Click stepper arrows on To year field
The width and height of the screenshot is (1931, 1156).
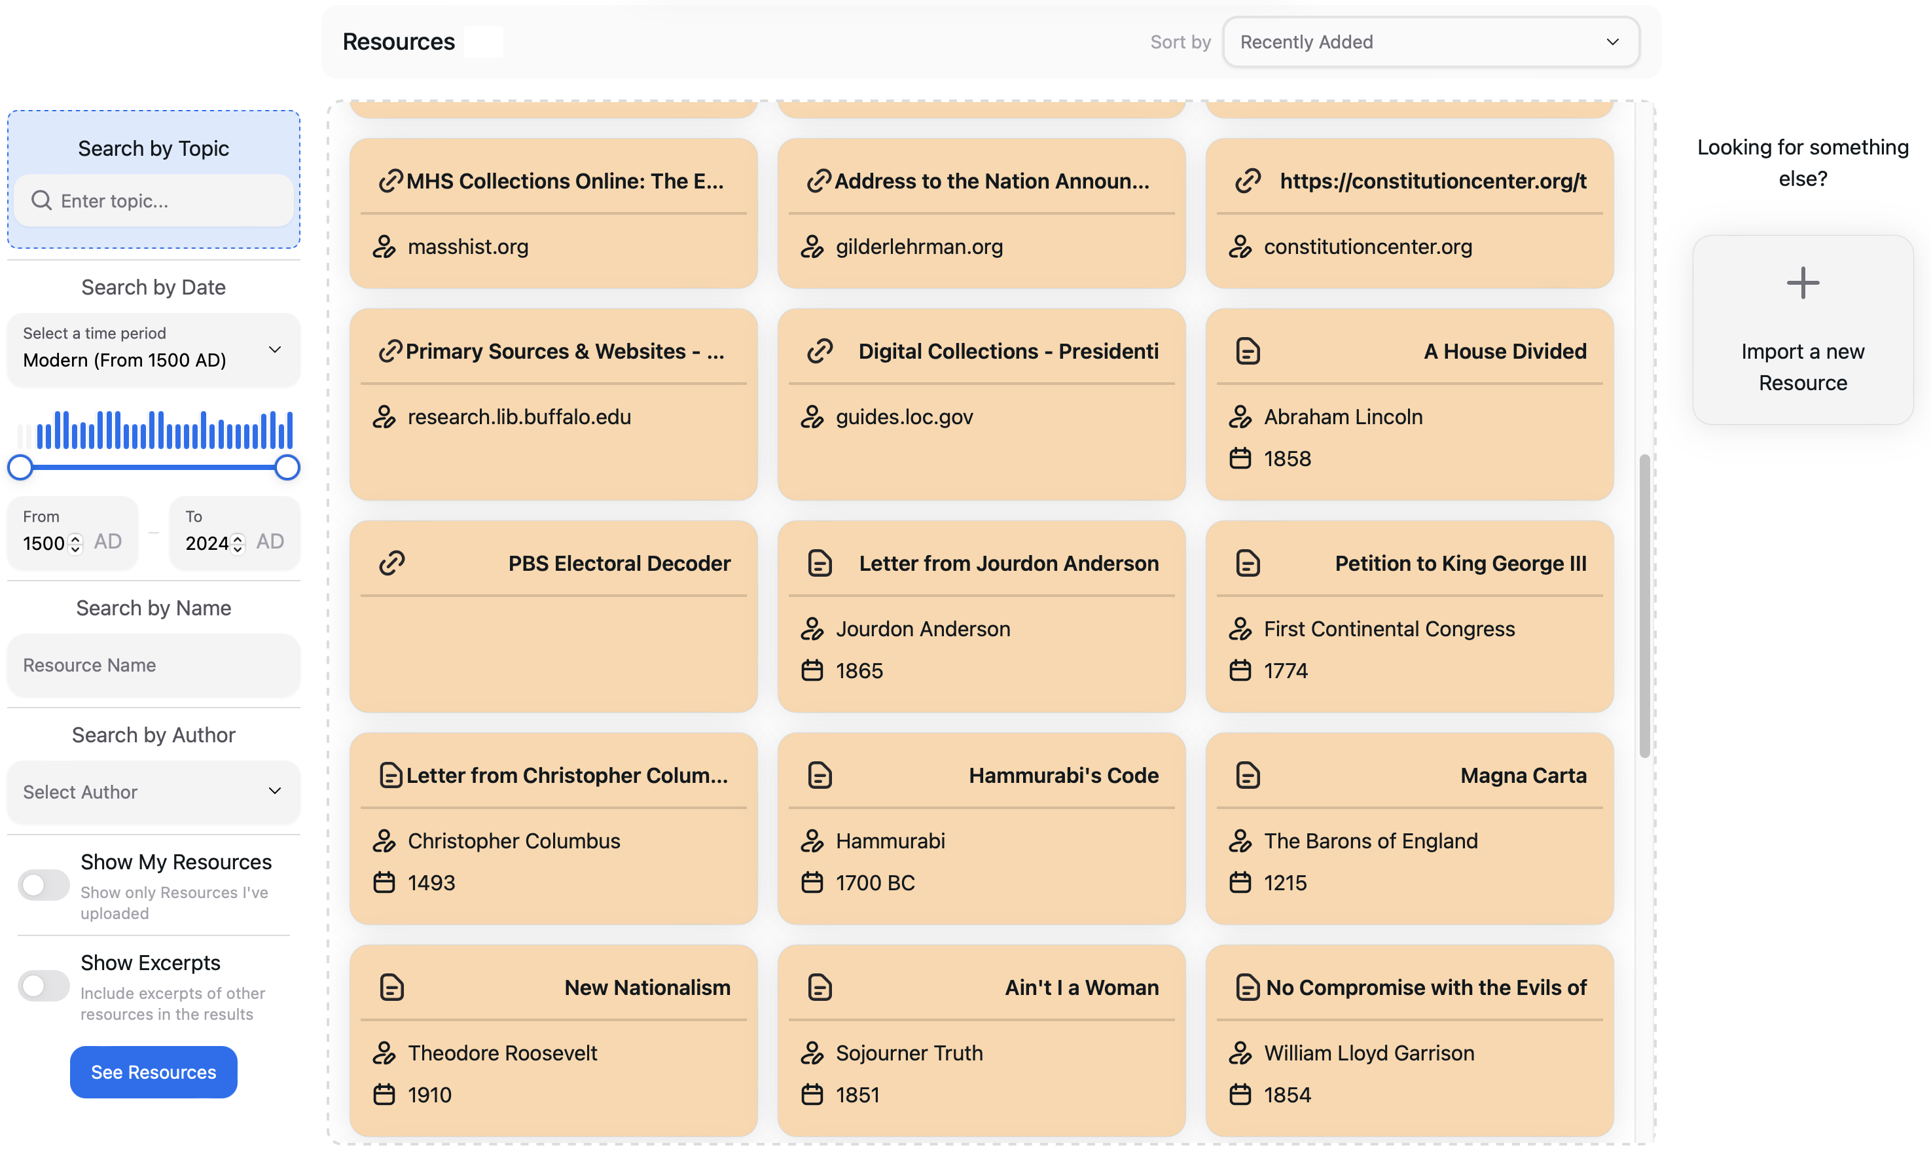tap(238, 543)
